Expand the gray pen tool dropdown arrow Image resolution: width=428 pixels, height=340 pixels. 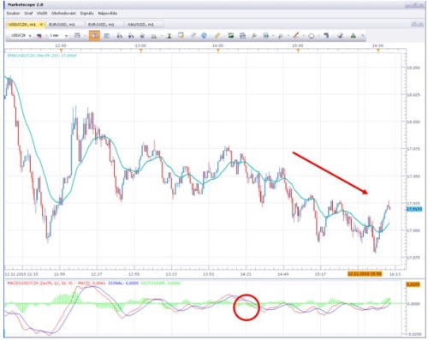coord(288,36)
